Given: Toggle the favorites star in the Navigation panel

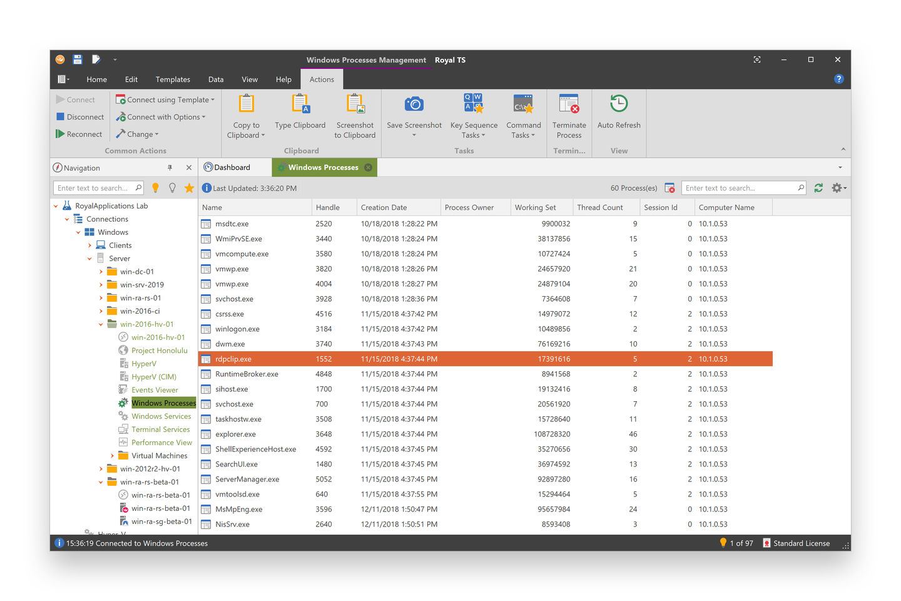Looking at the screenshot, I should point(189,187).
